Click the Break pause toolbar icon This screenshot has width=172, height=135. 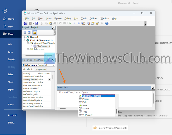[x=74, y=23]
